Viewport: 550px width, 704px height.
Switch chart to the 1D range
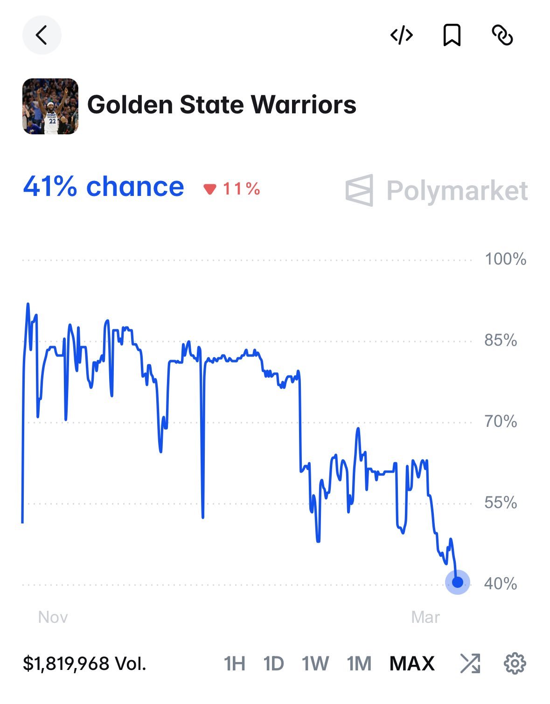point(273,663)
